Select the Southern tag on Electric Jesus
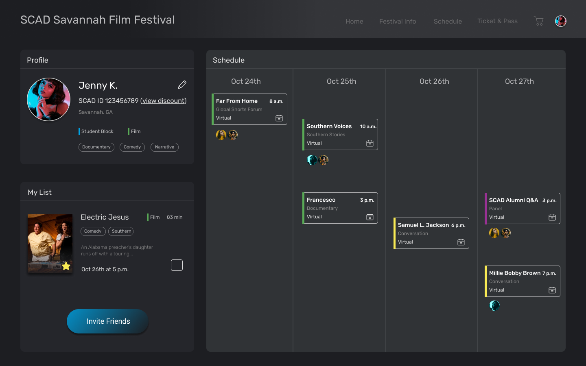The image size is (586, 366). (121, 231)
